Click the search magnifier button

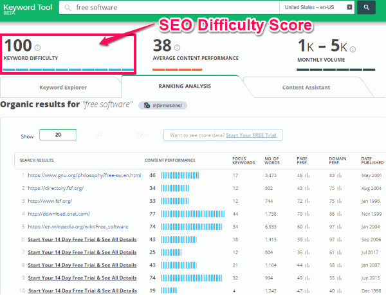click(366, 7)
